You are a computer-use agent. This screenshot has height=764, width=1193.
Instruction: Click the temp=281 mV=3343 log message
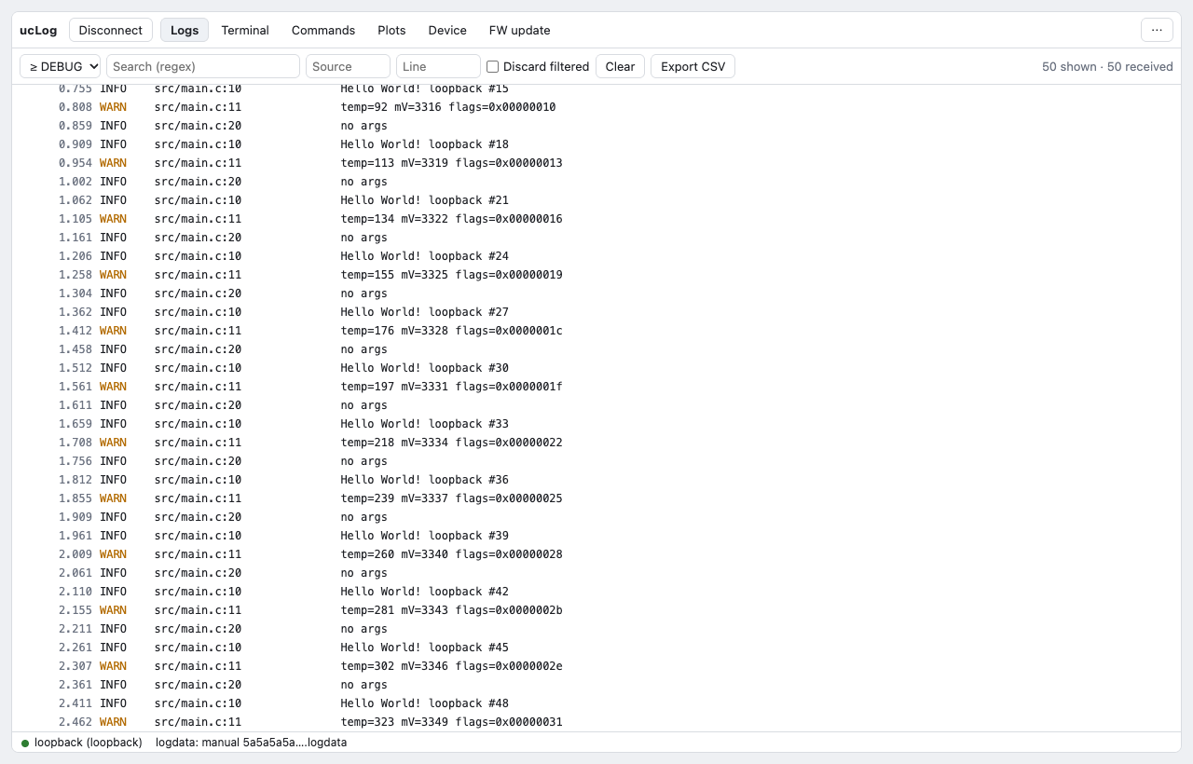point(451,610)
